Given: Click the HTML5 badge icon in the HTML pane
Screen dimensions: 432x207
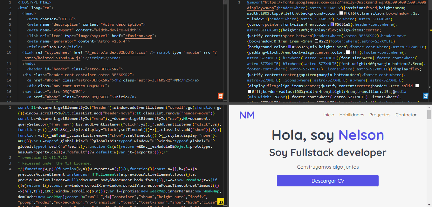Looking at the screenshot, I should pos(220,96).
